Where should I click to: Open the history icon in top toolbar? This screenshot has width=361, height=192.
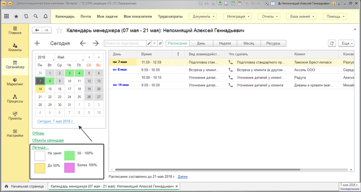26,16
